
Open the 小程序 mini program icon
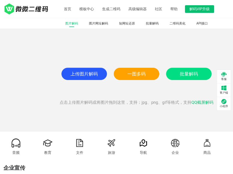[x=224, y=104]
